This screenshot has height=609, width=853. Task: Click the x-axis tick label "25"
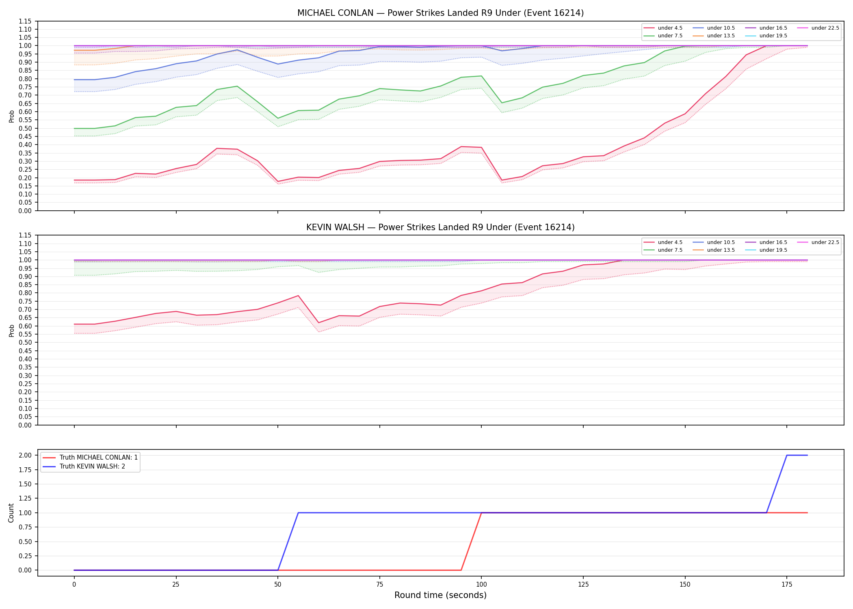176,585
